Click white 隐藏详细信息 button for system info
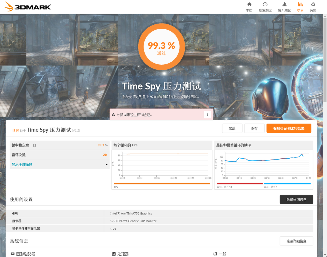This screenshot has height=257, width=327. (296, 241)
